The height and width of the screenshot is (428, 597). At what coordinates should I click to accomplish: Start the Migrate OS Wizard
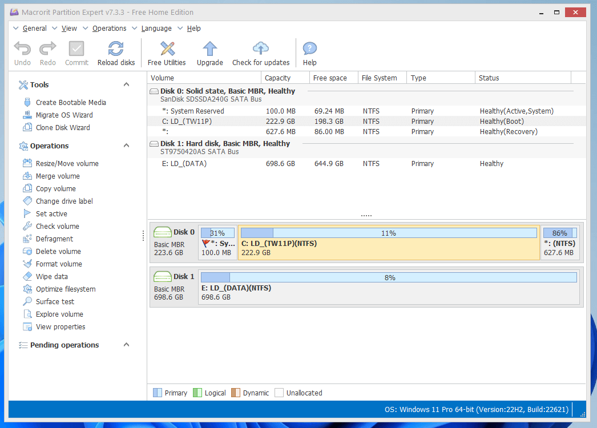click(x=64, y=115)
